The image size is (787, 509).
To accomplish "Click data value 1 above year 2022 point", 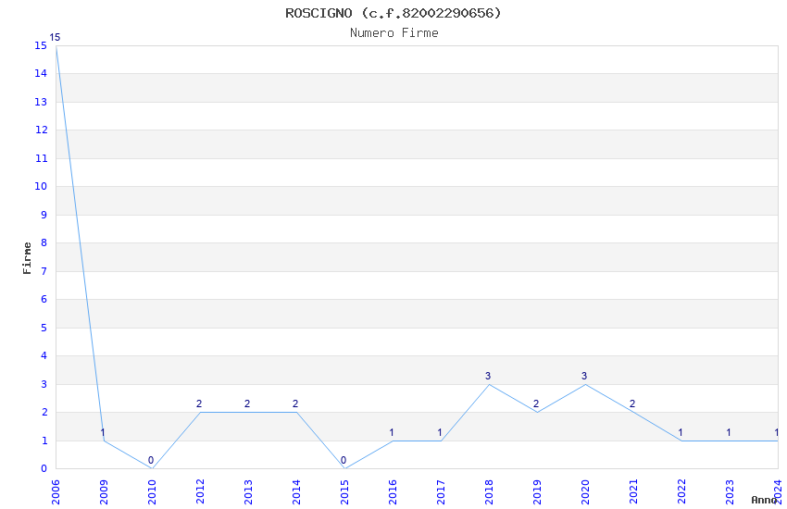I will tap(681, 432).
